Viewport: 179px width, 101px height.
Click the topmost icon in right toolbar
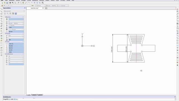click(x=177, y=9)
